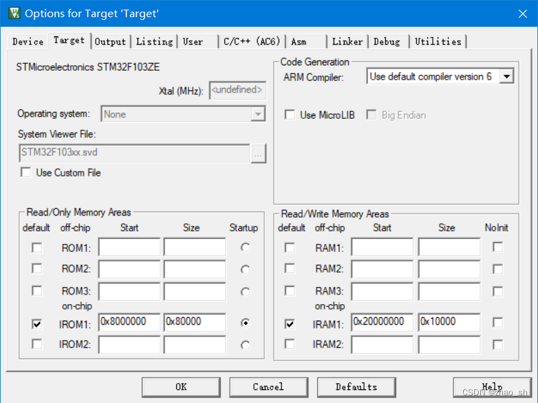The width and height of the screenshot is (538, 403).
Task: Open the Output tab
Action: coord(111,42)
